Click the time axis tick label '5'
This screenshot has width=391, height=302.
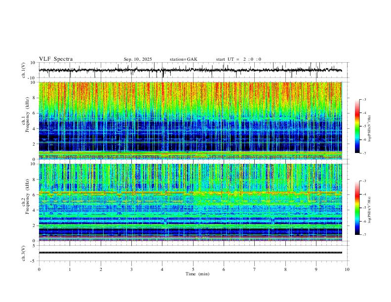click(x=193, y=269)
